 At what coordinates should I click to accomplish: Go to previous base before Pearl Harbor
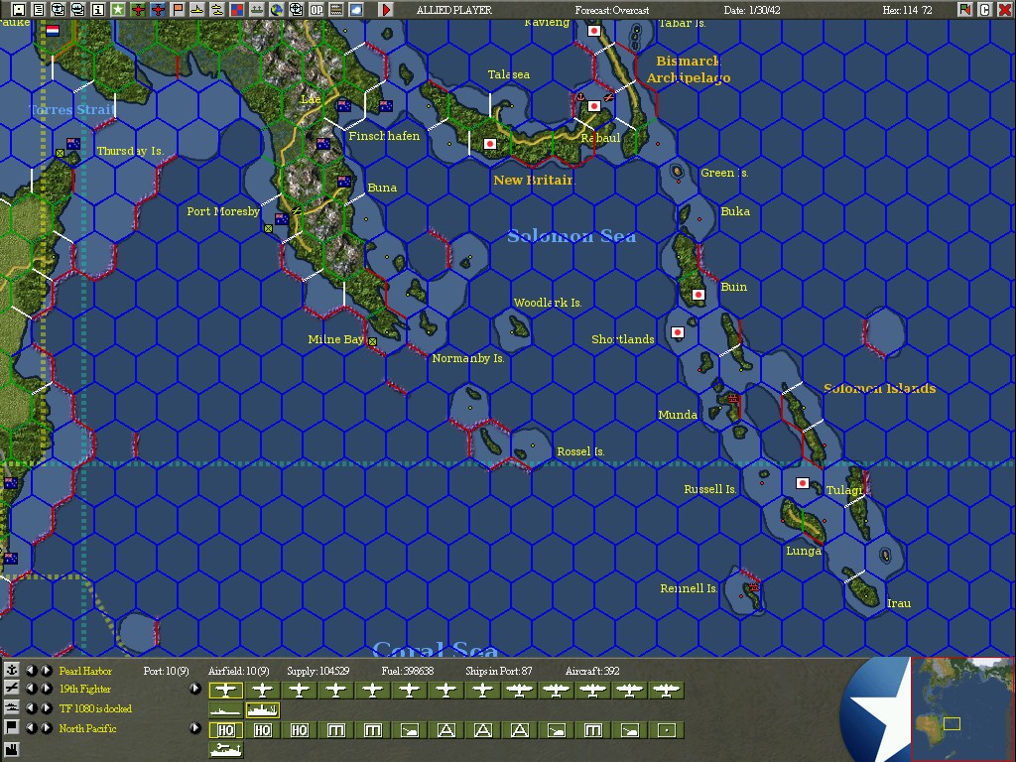coord(31,670)
